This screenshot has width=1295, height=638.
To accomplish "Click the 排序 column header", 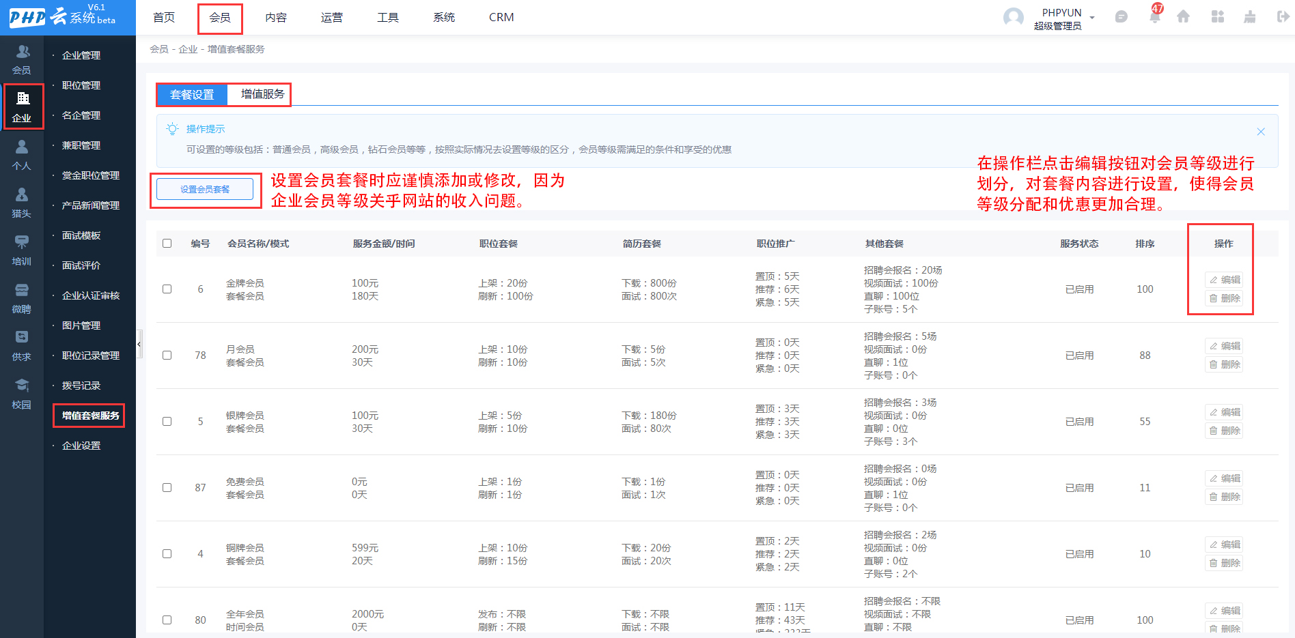I will [x=1145, y=244].
